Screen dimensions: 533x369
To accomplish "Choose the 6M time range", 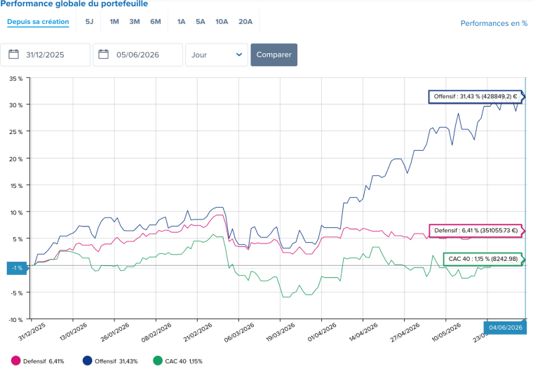I will (156, 22).
